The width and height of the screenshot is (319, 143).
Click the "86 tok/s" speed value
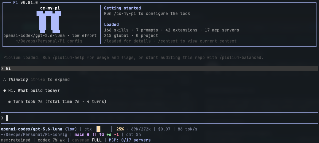coord(187,129)
